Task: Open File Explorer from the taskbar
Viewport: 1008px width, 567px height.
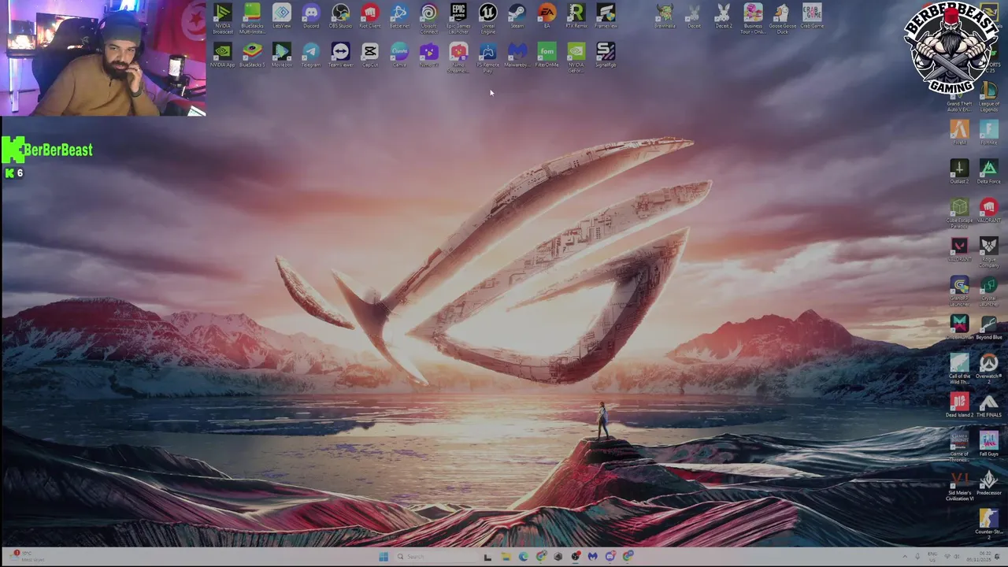Action: (x=506, y=557)
